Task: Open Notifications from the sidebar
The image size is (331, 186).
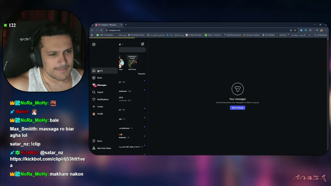Action: coord(104,99)
